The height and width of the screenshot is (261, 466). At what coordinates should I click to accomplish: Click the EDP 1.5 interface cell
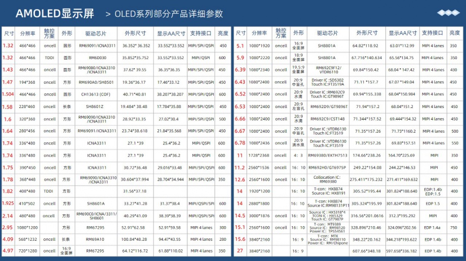point(434,203)
